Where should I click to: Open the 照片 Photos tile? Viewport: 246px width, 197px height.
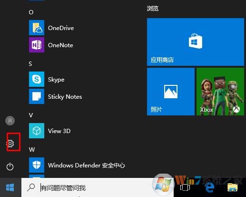(171, 92)
